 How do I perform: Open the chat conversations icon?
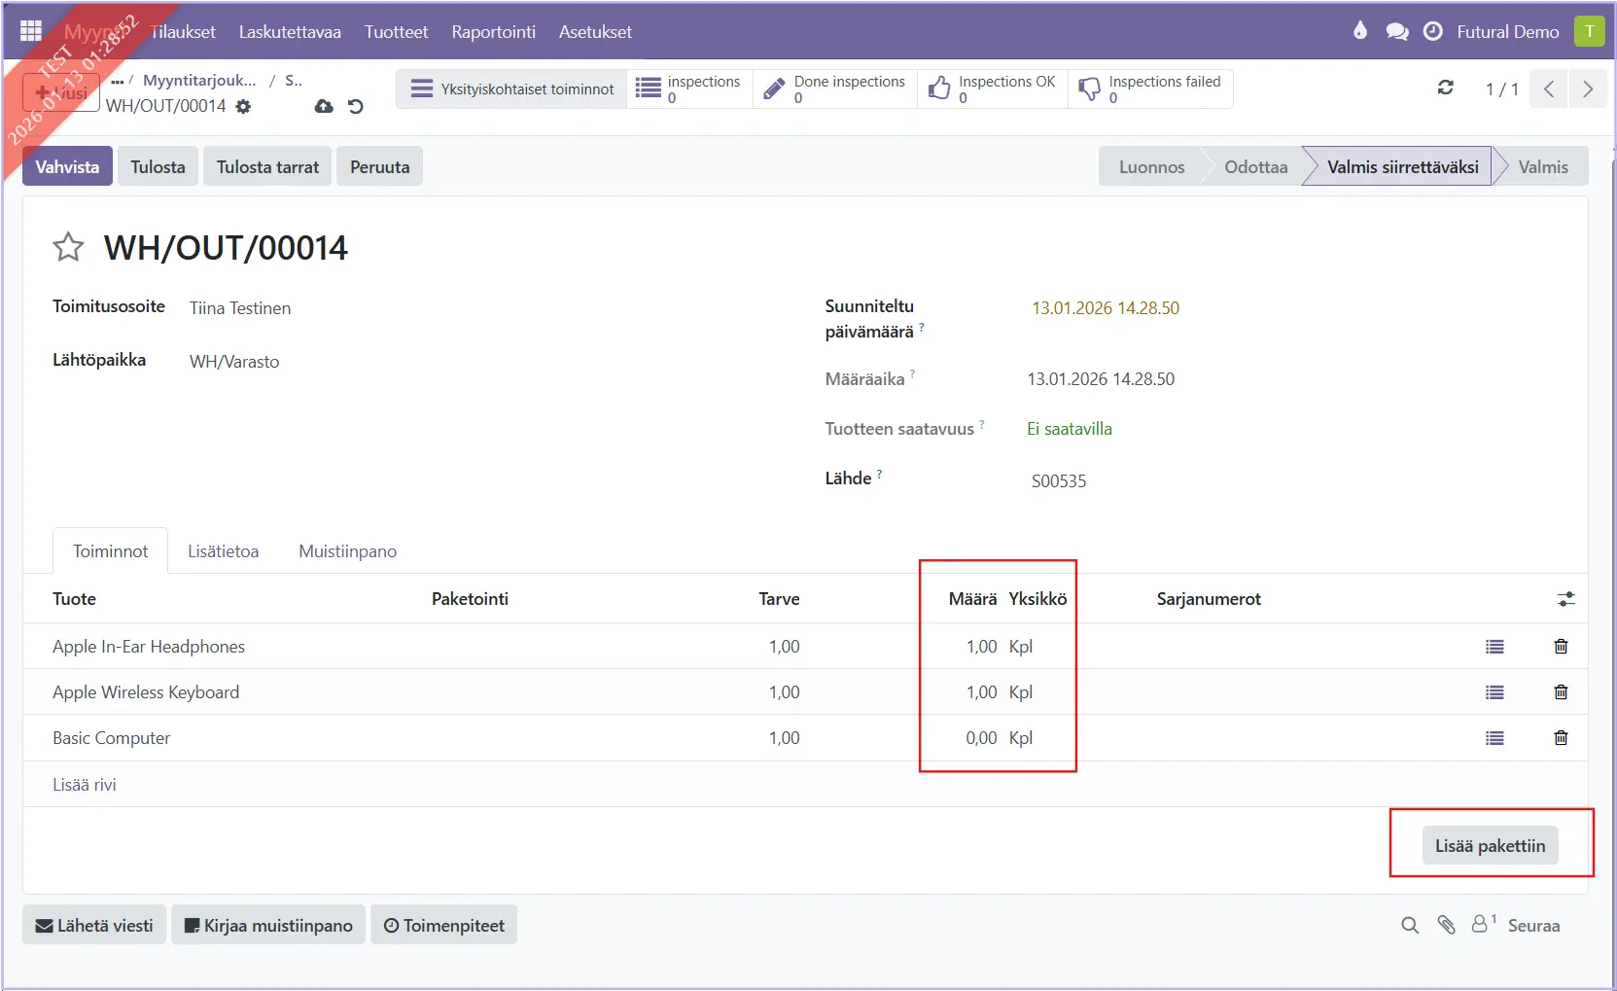[x=1397, y=31]
